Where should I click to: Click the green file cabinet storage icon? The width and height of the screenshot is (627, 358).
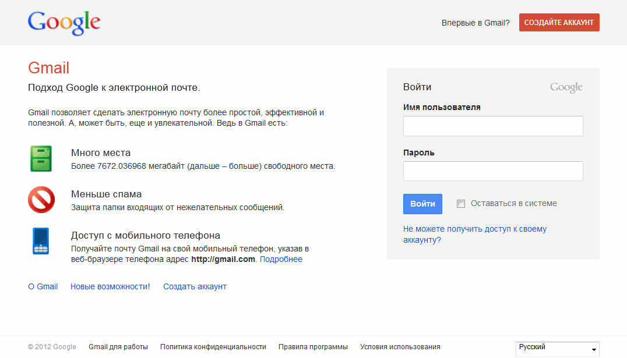[x=41, y=158]
